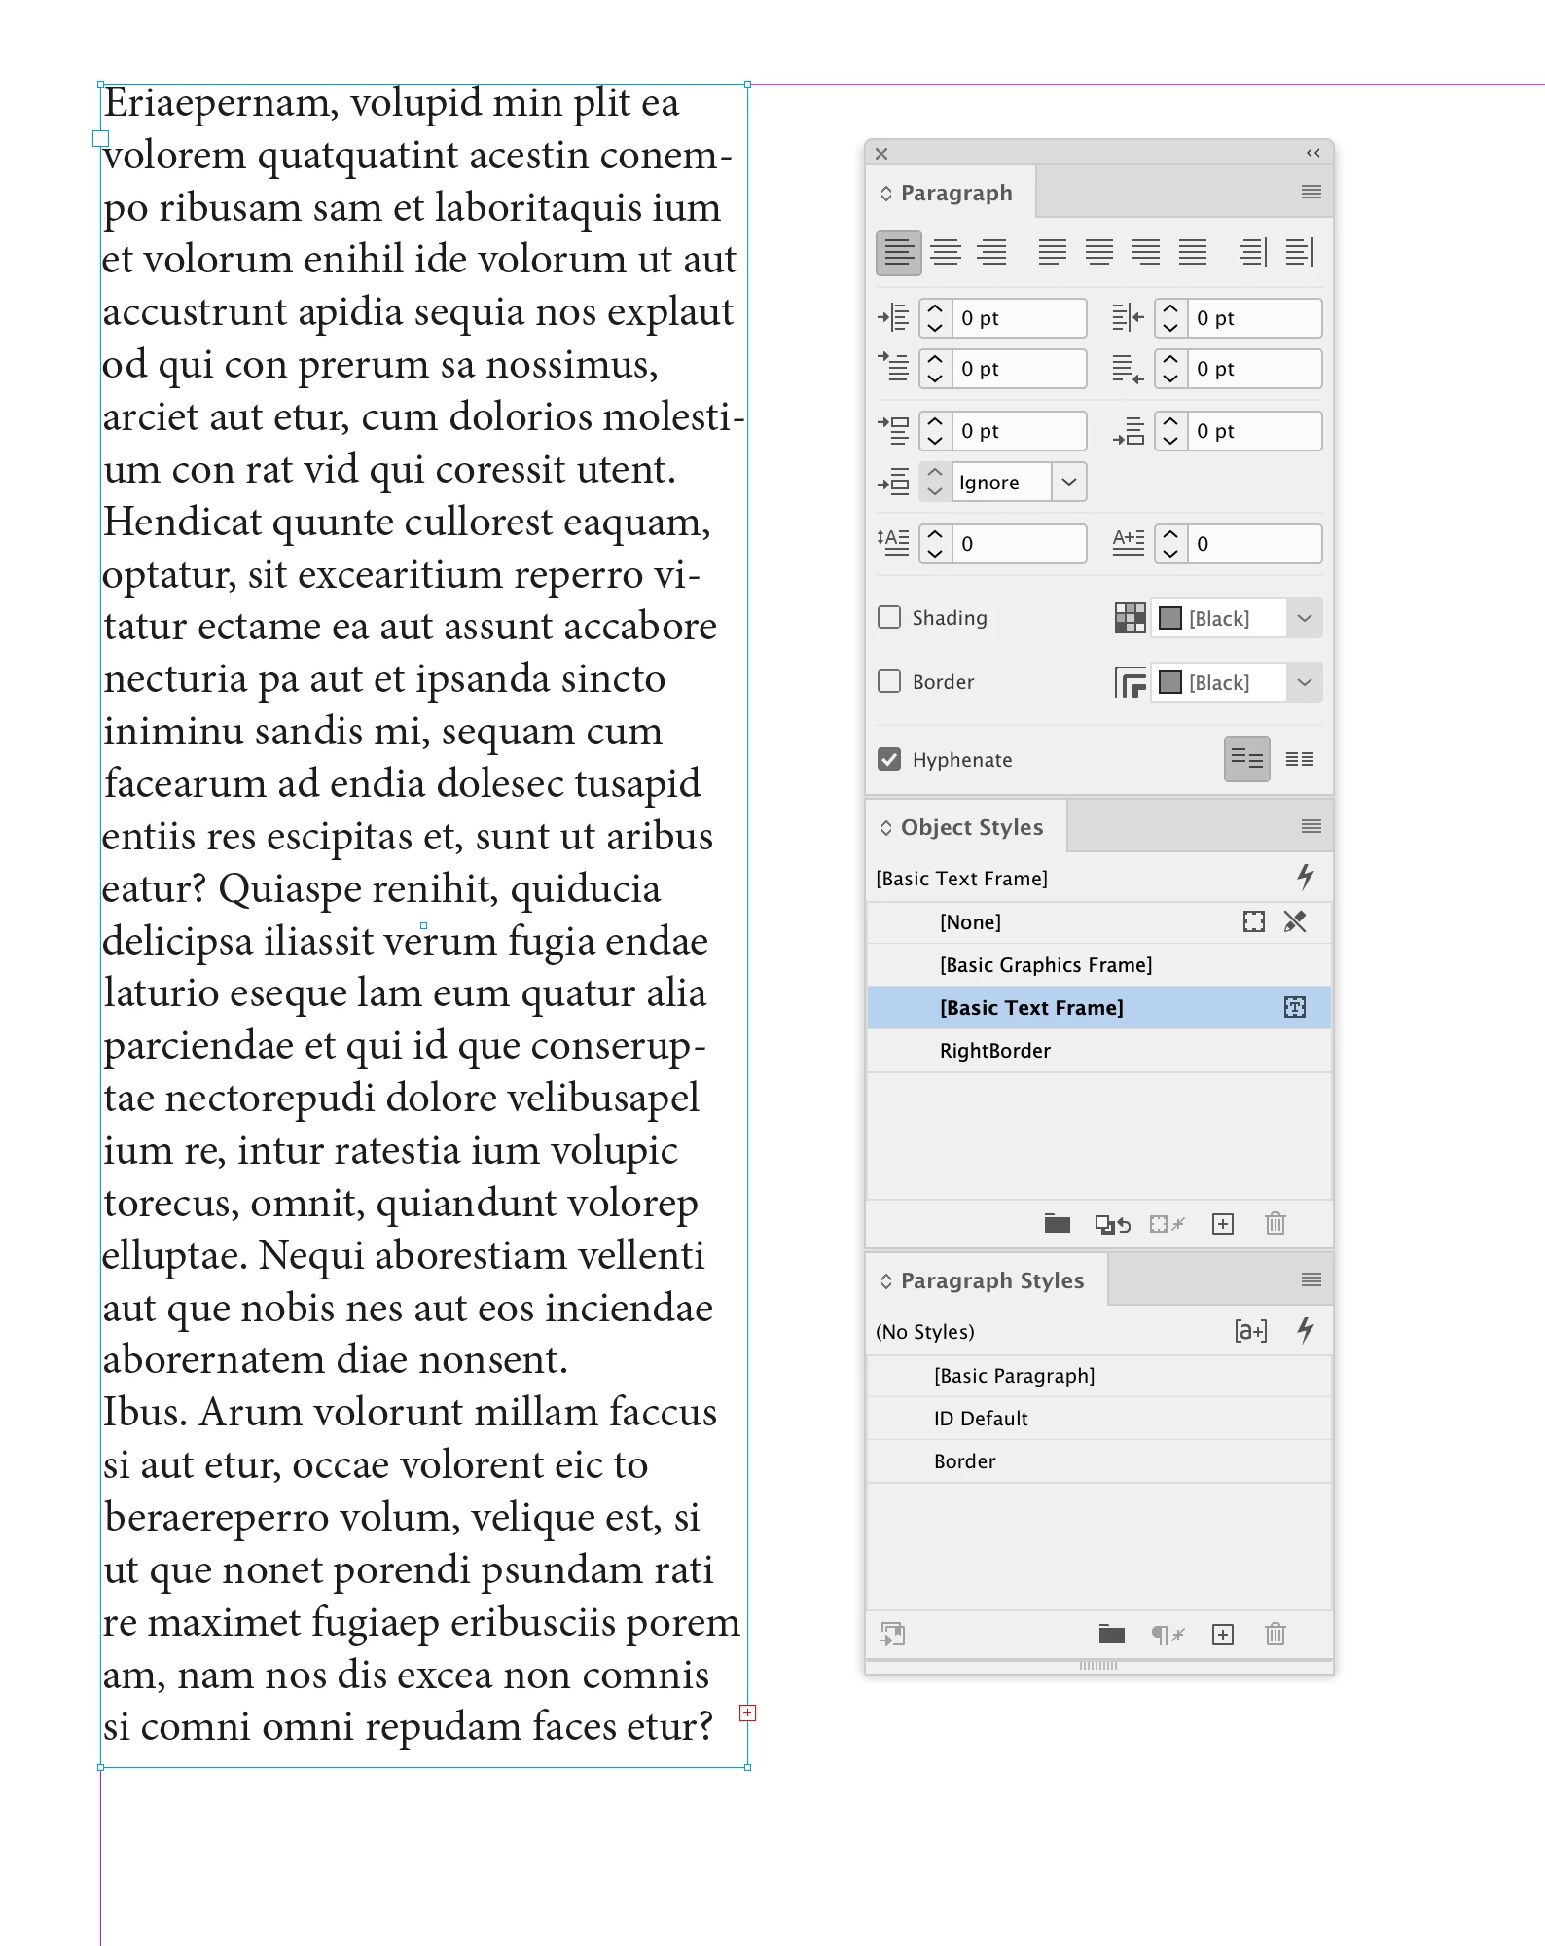Select Align away from spine
This screenshot has width=1545, height=1946.
point(1300,253)
